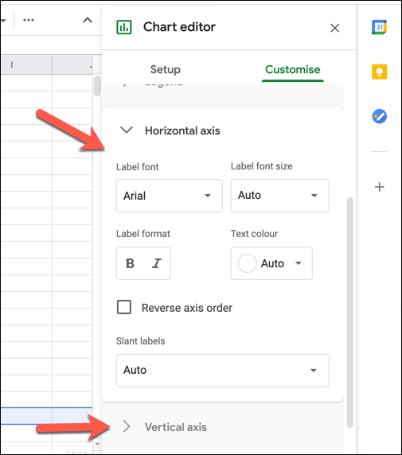The image size is (402, 455).
Task: Close the Chart editor panel
Action: coord(335,28)
